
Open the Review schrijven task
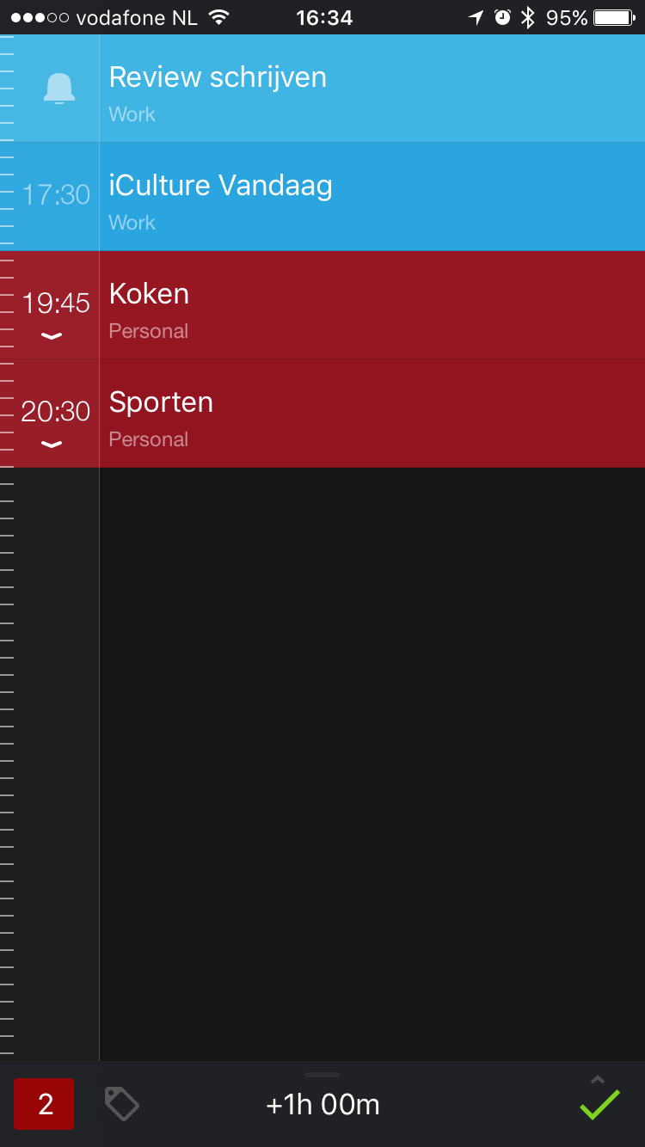click(372, 89)
